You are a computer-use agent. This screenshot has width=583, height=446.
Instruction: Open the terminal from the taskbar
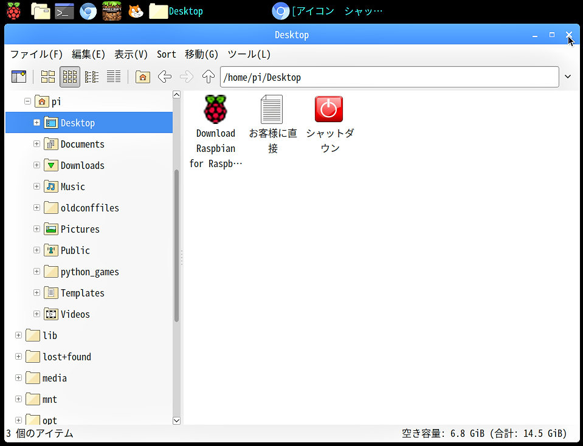[x=64, y=11]
